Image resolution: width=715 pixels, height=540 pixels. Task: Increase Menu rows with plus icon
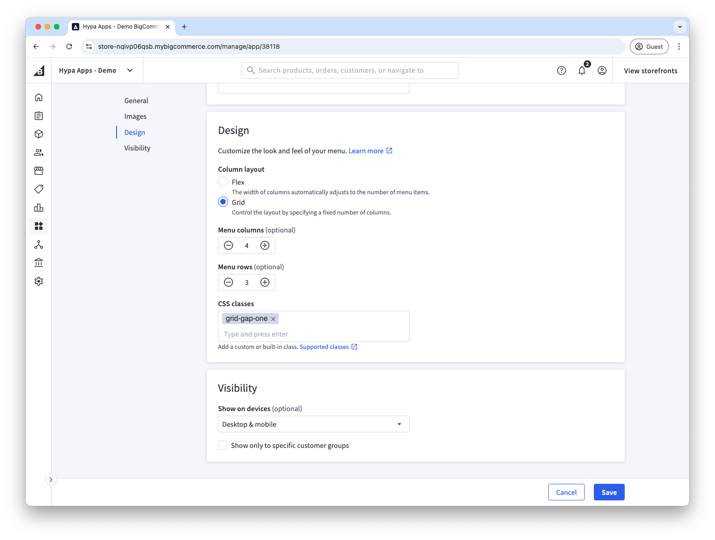pyautogui.click(x=265, y=282)
